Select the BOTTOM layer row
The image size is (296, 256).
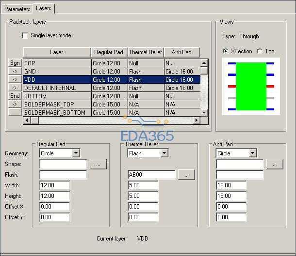(x=112, y=96)
